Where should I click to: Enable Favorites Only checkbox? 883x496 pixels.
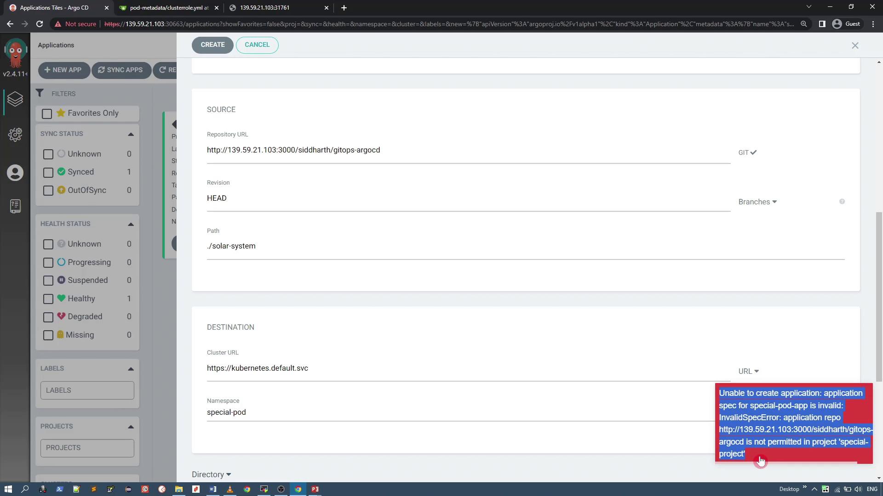pos(47,113)
